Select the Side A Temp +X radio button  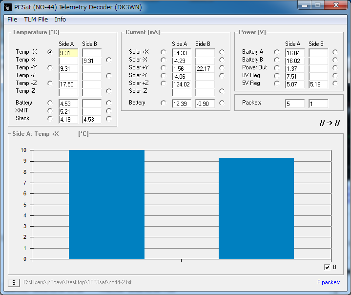50,52
